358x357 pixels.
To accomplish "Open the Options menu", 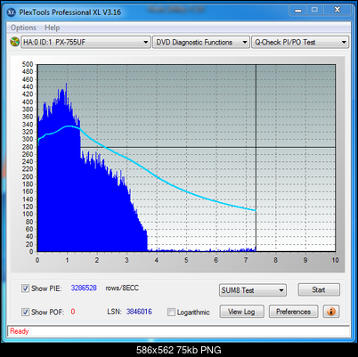I will coord(23,28).
